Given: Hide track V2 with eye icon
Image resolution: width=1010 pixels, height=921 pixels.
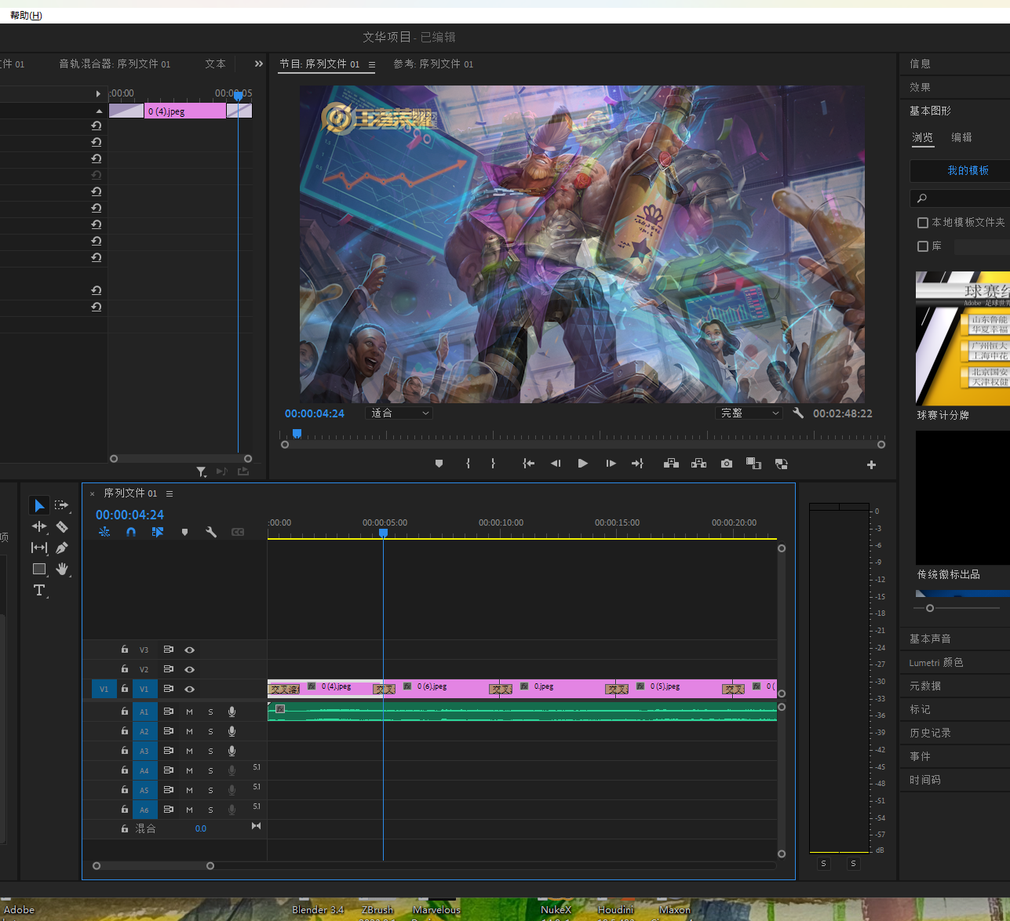Looking at the screenshot, I should click(x=189, y=669).
